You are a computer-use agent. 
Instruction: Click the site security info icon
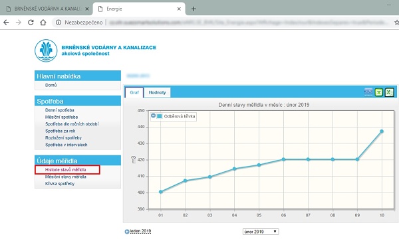coord(59,23)
